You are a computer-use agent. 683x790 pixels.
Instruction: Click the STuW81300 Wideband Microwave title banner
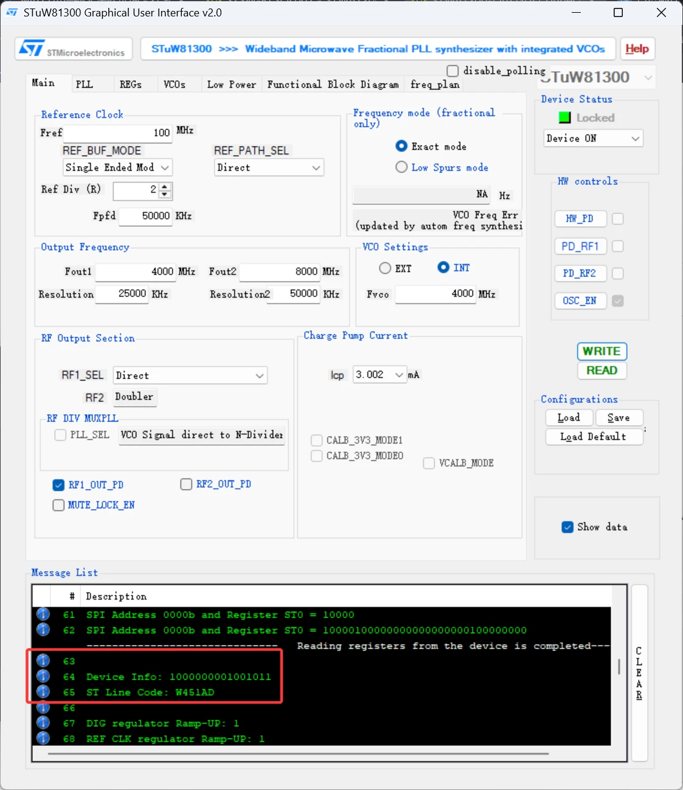(378, 49)
